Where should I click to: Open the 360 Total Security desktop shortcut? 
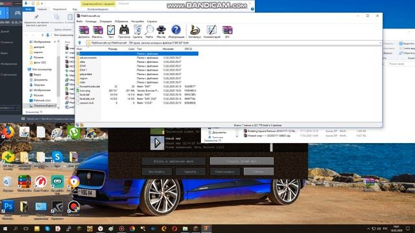8,160
